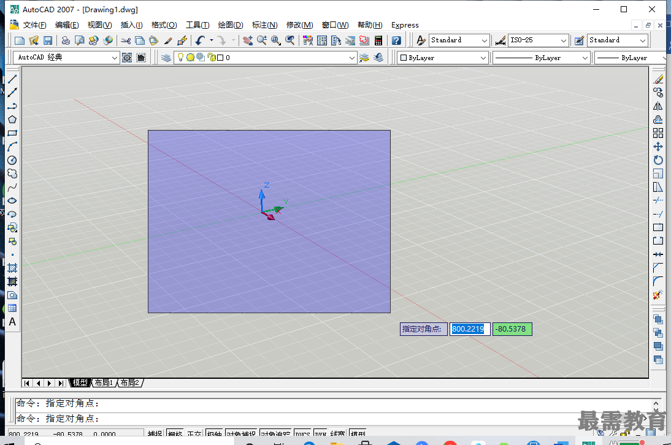Viewport: 671px width, 445px height.
Task: Select the Mirror tool
Action: tap(658, 106)
